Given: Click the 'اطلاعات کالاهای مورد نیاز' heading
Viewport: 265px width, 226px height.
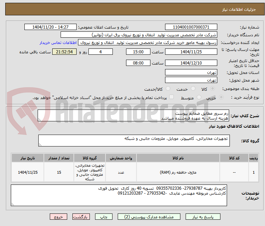Looking at the screenshot, I should click(234, 126).
